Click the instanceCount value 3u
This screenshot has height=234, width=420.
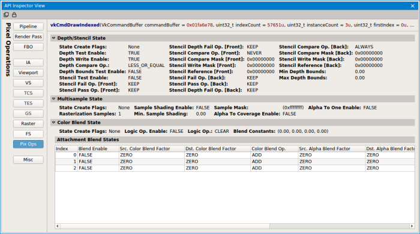tap(348, 25)
